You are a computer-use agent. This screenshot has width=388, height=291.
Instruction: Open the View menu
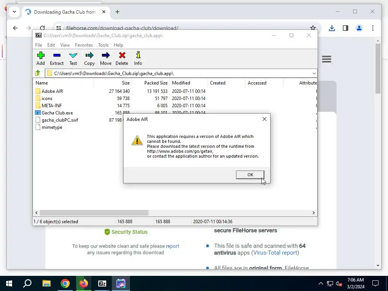pos(65,45)
